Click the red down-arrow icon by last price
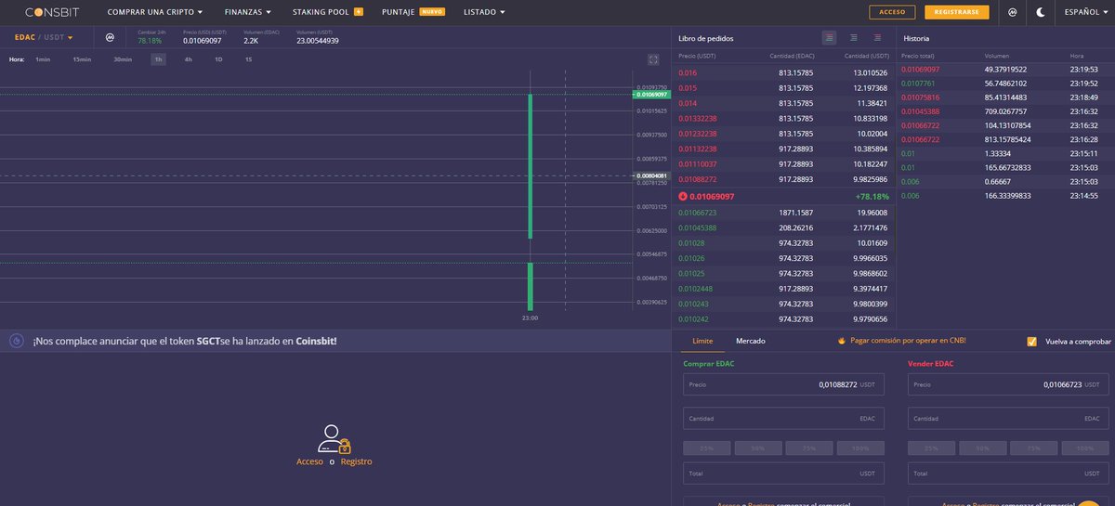The image size is (1115, 506). coord(683,197)
